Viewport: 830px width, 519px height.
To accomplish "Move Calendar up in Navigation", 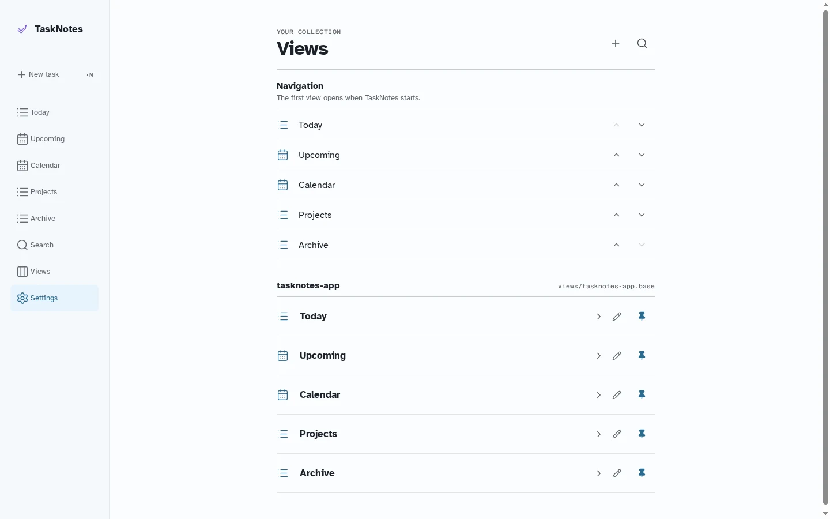I will [617, 185].
